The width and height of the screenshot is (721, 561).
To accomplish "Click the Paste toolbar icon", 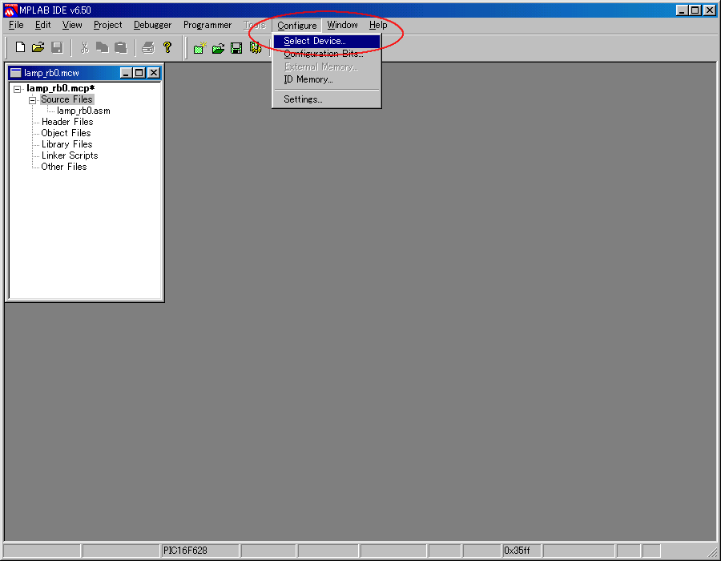I will tap(120, 47).
